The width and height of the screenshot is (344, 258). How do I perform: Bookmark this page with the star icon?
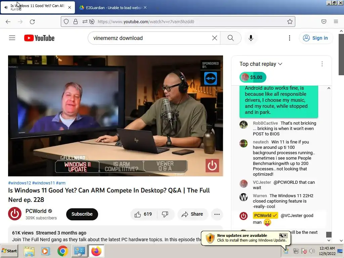tap(290, 21)
